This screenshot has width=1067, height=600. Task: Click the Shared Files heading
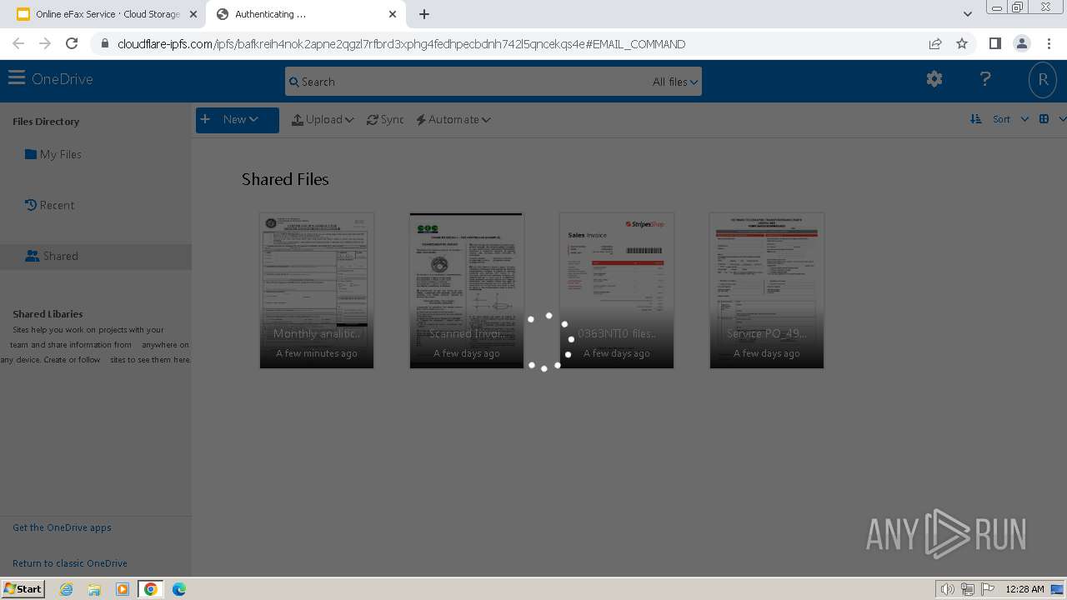[x=285, y=179]
